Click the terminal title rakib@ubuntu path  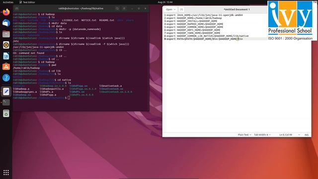pos(80,8)
